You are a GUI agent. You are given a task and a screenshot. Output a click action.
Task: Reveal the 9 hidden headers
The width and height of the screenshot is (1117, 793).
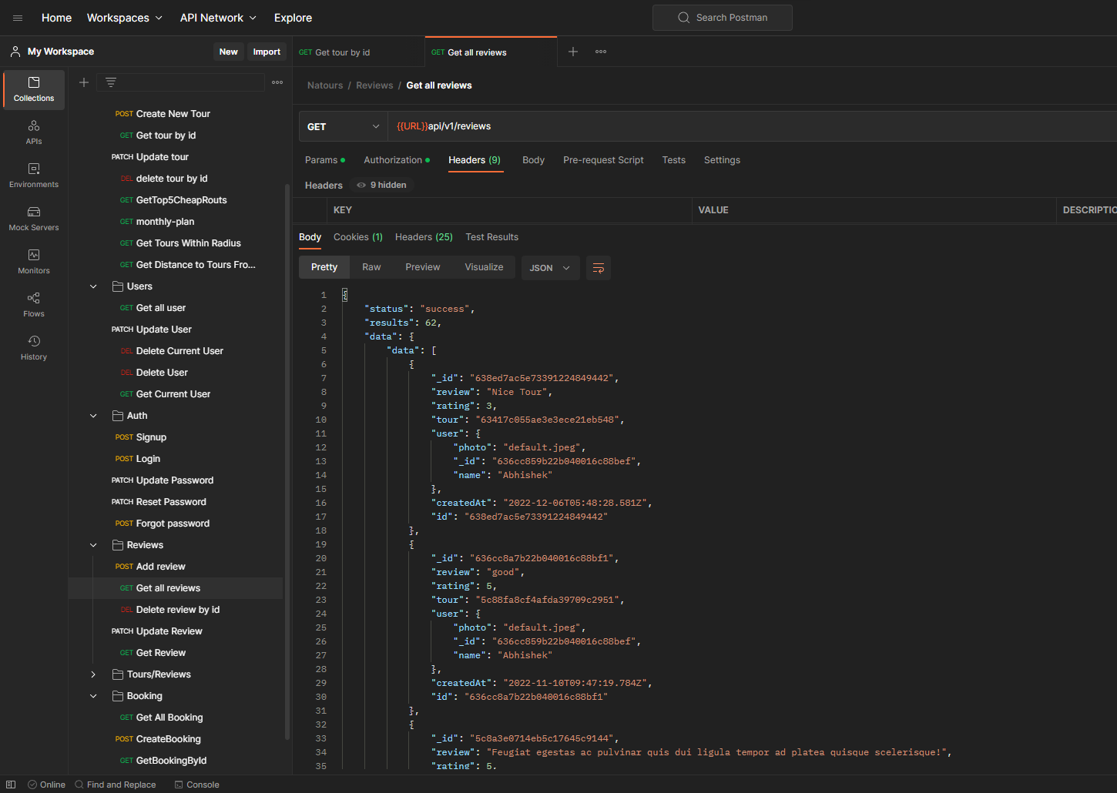coord(381,185)
